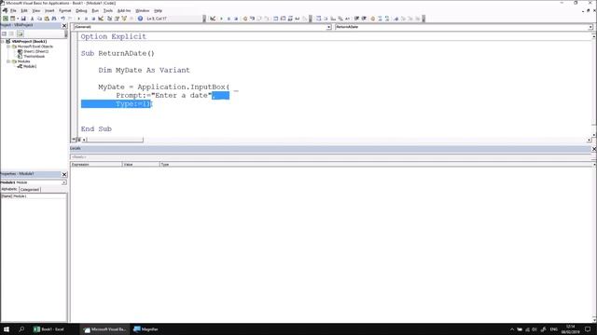Open Project Explorer via toolbar icon
597x335 pixels.
(110, 19)
